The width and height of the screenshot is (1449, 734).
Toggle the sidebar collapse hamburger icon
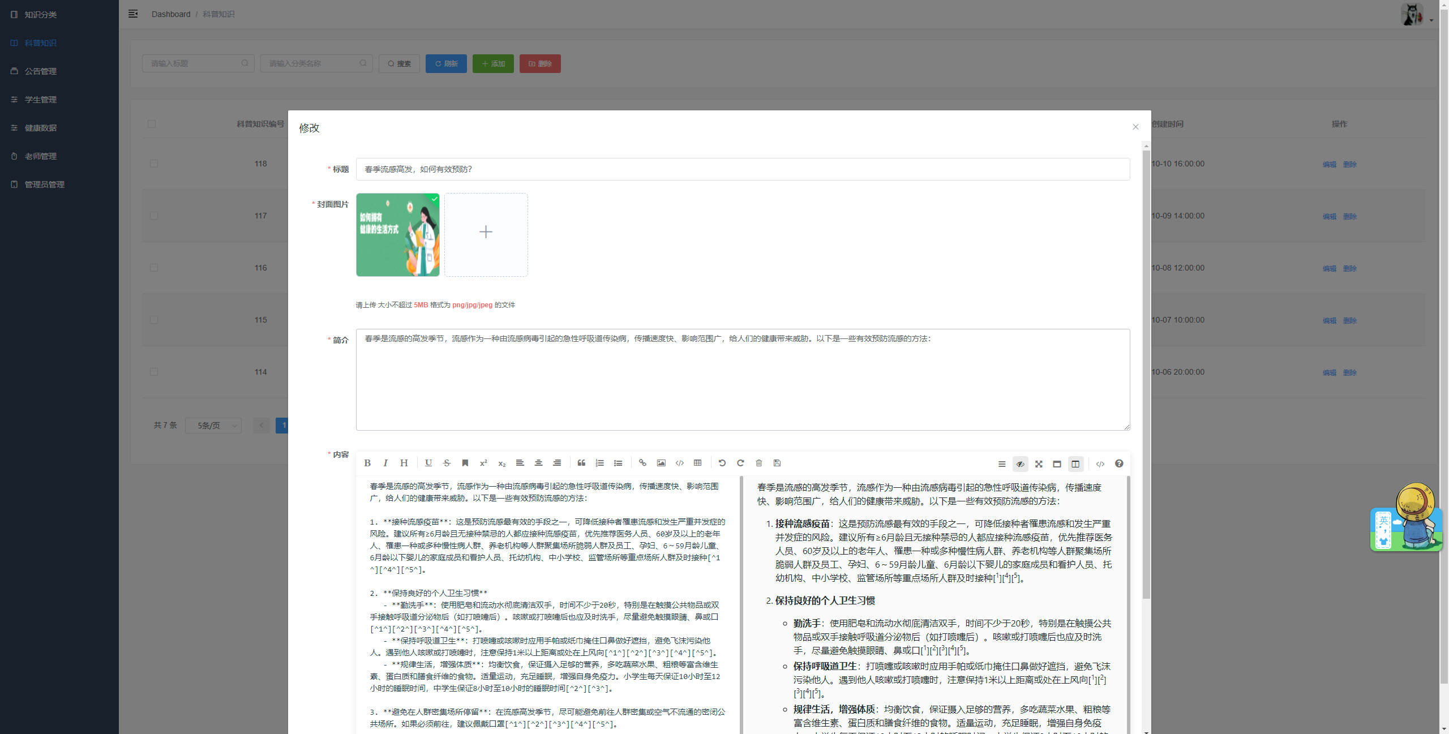(x=133, y=14)
